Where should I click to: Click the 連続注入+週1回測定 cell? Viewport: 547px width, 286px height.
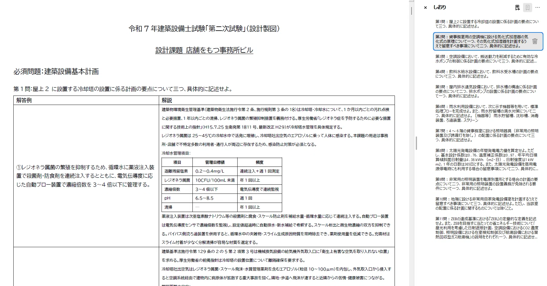pyautogui.click(x=260, y=171)
